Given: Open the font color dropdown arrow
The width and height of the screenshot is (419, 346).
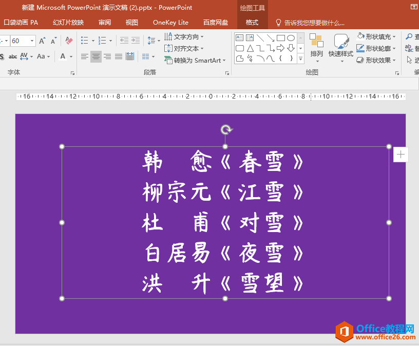Looking at the screenshot, I should click(71, 57).
